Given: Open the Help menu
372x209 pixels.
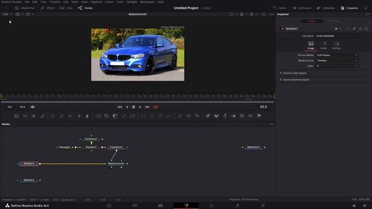Looking at the screenshot, I should pyautogui.click(x=160, y=2).
